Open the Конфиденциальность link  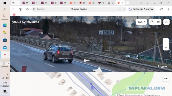coord(152,95)
